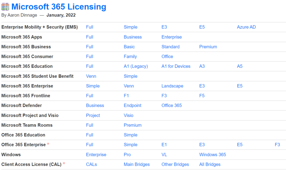This screenshot has height=171, width=286.
Task: Open Full link for Microsoft 365 Apps
Action: [90, 37]
